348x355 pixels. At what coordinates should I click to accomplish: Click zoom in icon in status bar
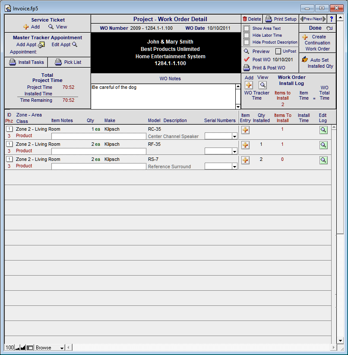(x=23, y=348)
